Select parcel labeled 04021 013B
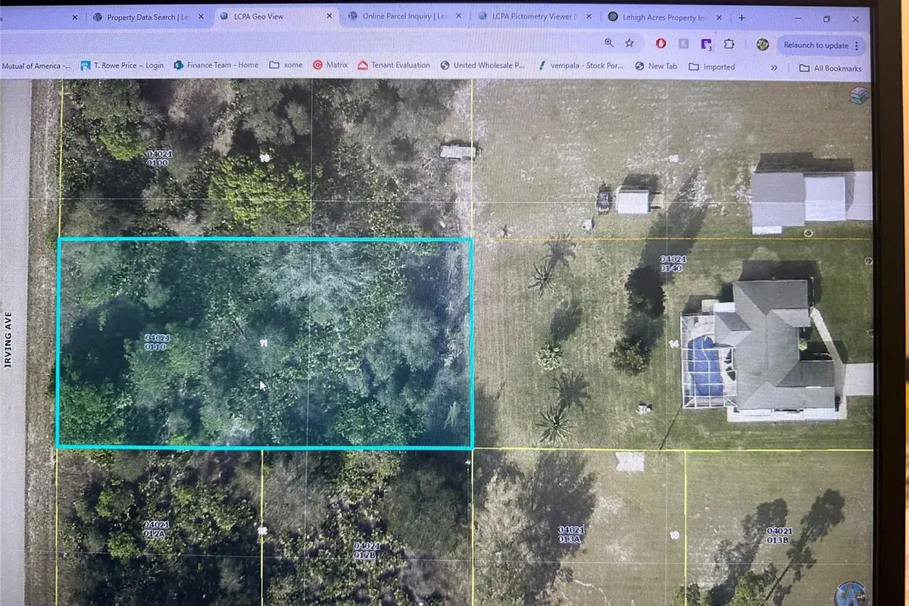Viewport: 909px width, 606px height. pyautogui.click(x=779, y=536)
